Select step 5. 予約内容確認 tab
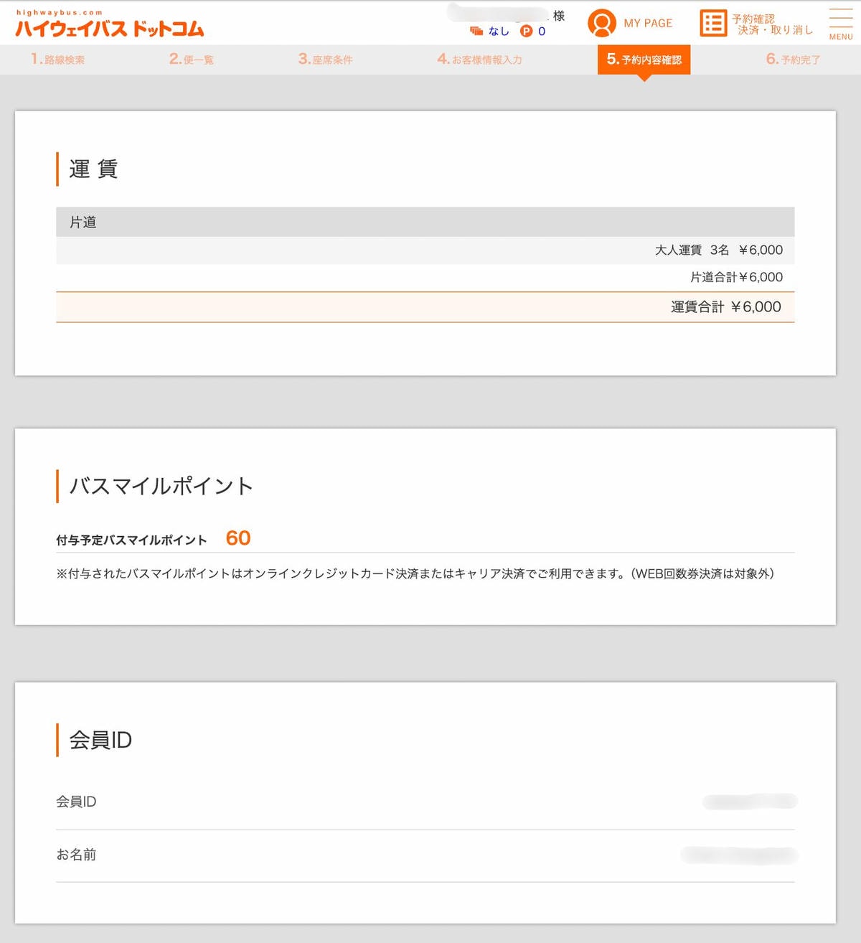861x943 pixels. (x=644, y=60)
